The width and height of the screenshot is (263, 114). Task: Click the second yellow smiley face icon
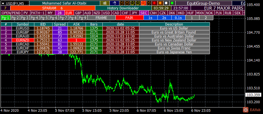[x=138, y=3]
